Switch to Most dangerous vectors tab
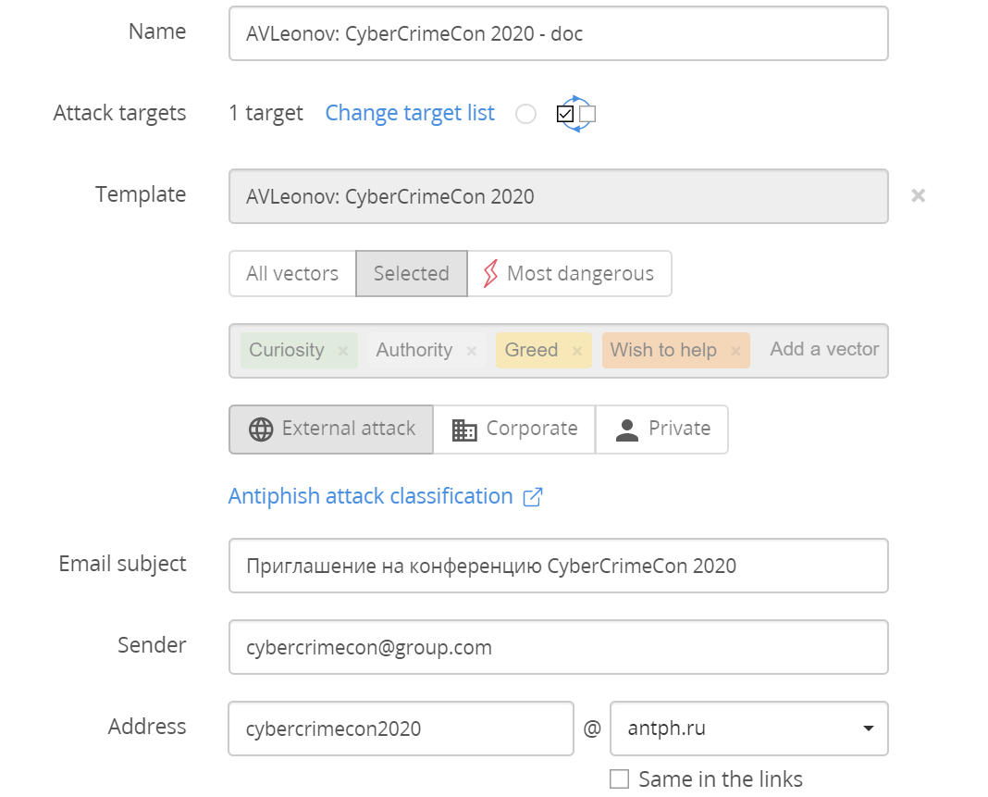Viewport: 988px width, 797px height. click(x=570, y=274)
